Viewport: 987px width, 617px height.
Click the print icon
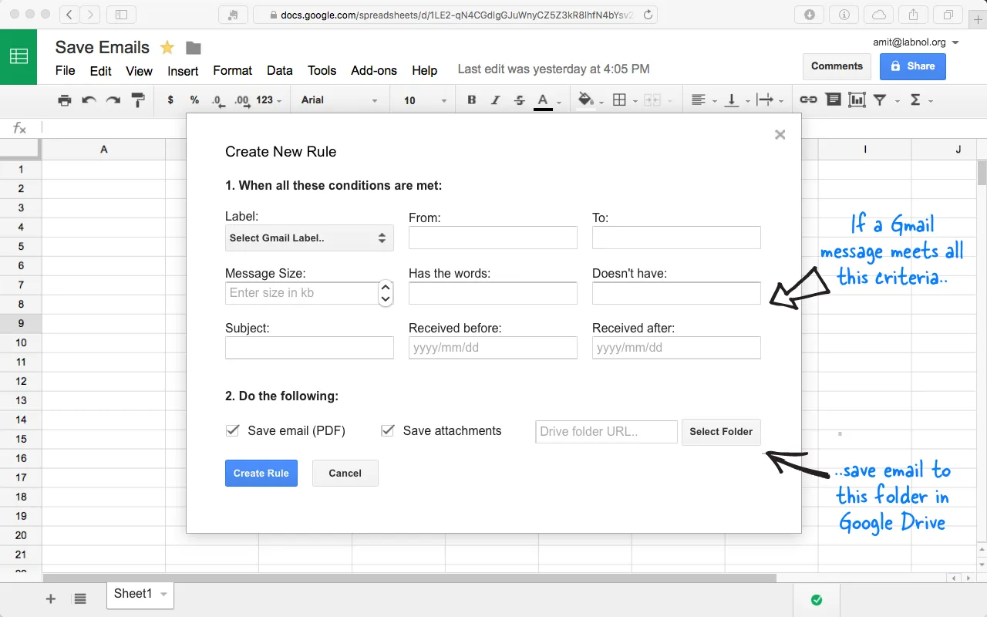[x=65, y=99]
